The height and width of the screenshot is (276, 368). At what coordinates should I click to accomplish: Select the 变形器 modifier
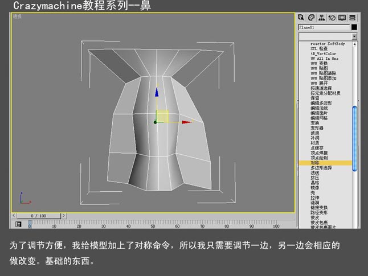(317, 128)
